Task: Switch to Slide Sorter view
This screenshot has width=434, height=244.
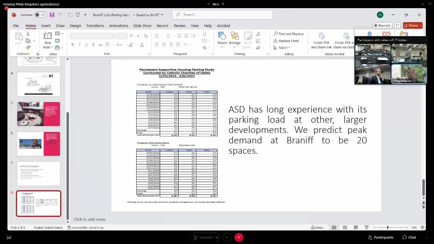Action: [345, 227]
